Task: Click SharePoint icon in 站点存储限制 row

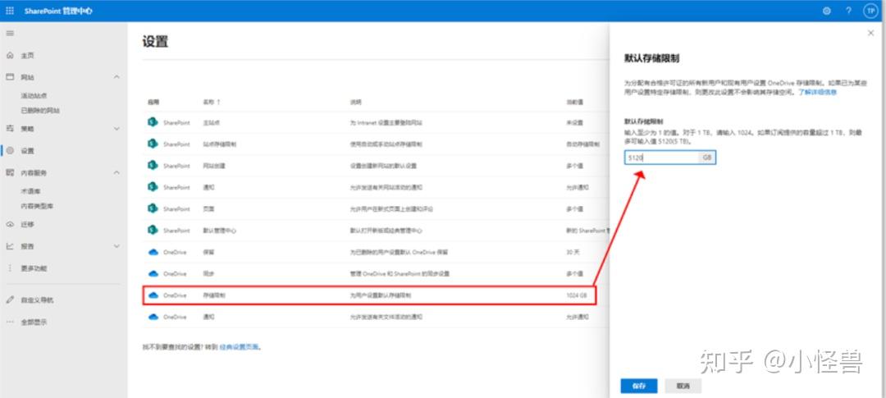Action: 152,144
